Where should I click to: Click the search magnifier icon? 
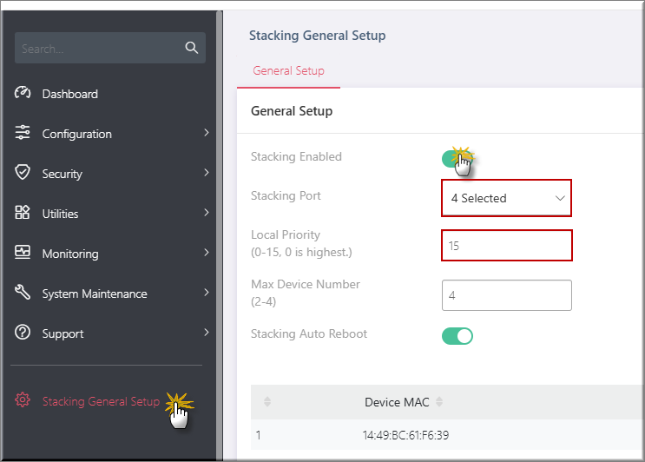tap(191, 48)
